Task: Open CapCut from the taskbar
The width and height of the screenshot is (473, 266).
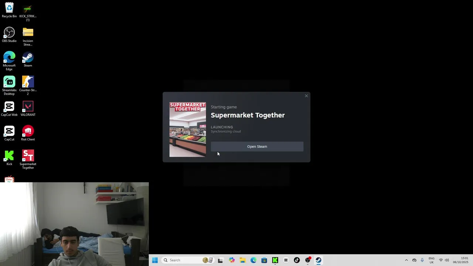Action: tap(286, 260)
